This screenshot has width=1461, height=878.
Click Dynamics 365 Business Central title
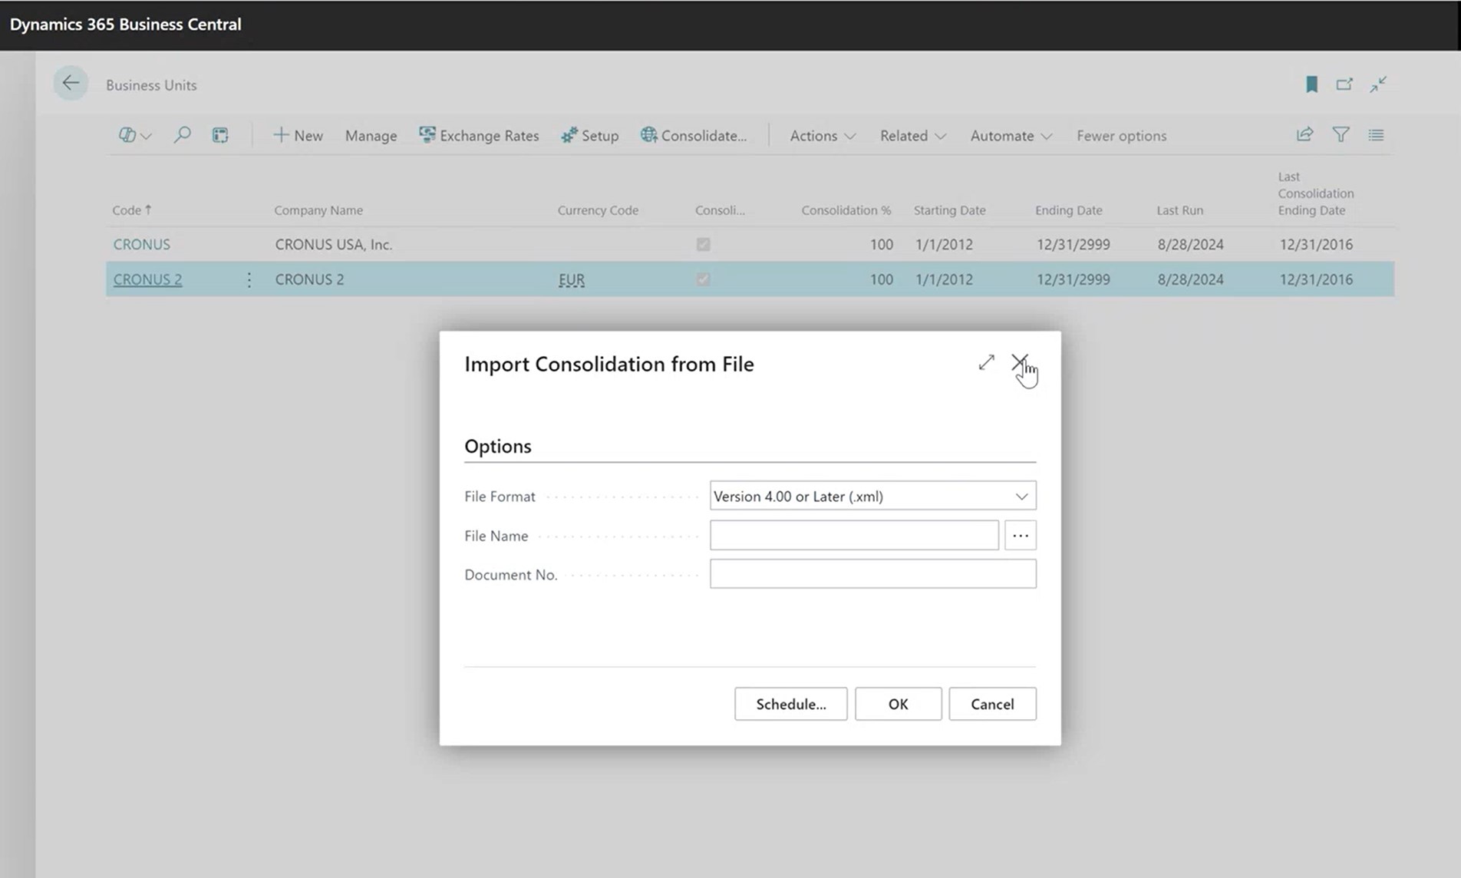coord(125,24)
